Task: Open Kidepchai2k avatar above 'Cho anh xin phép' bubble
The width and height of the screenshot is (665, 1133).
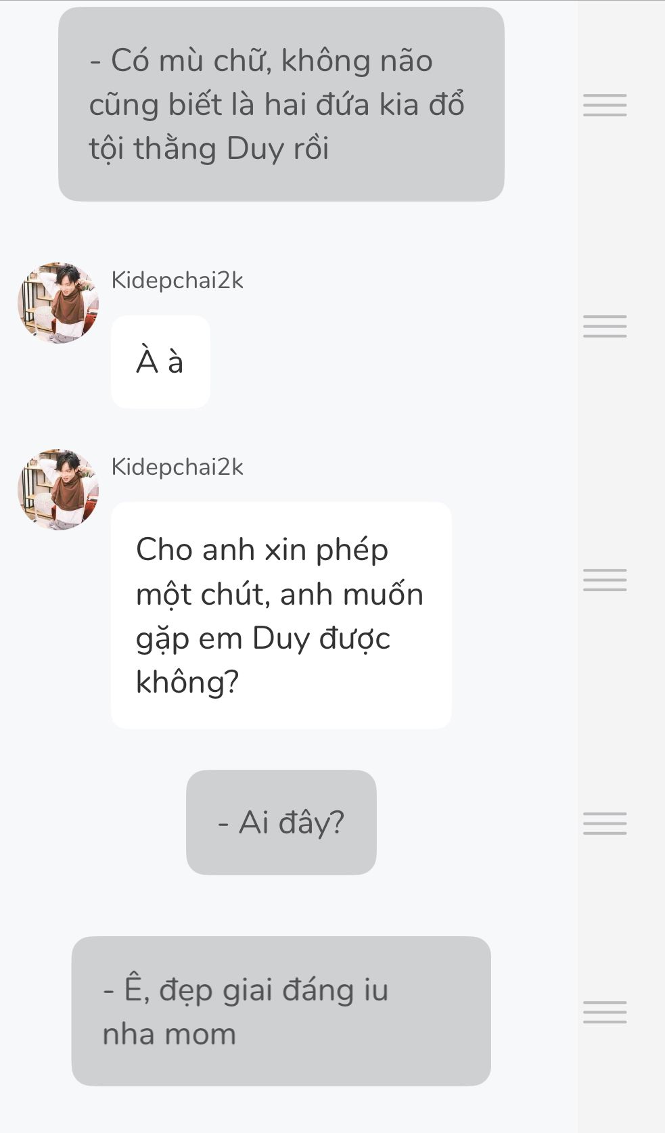Action: pos(58,489)
